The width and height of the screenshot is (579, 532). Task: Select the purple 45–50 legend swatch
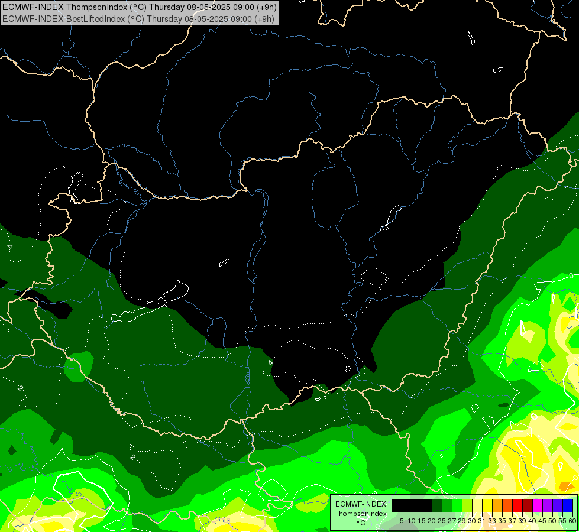click(x=547, y=505)
